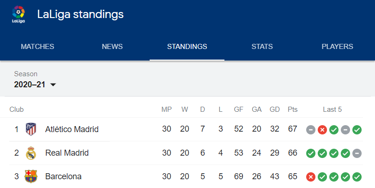Click Barcelona's last green win icon
375x188 pixels.
pos(357,177)
